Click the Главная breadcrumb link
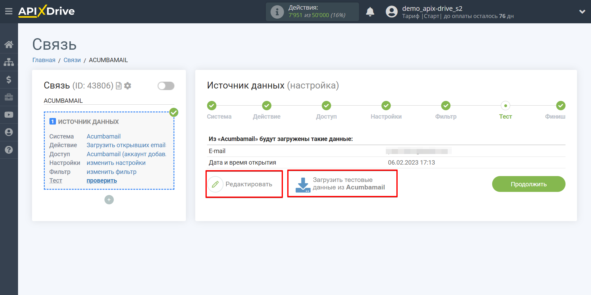Image resolution: width=591 pixels, height=295 pixels. coord(44,60)
